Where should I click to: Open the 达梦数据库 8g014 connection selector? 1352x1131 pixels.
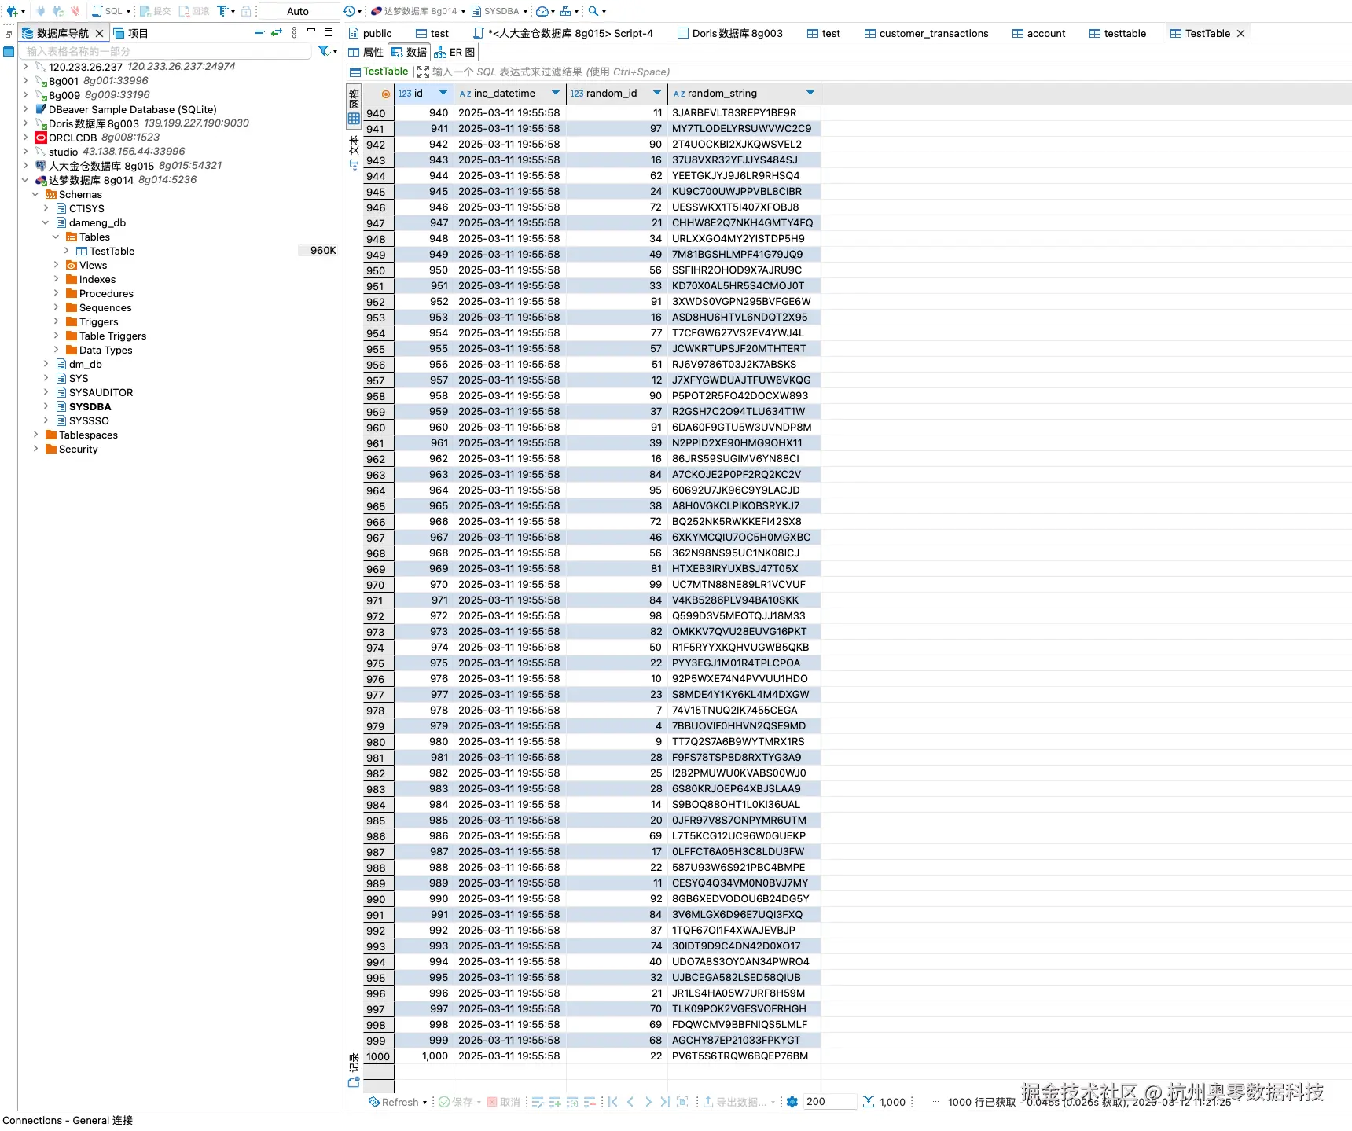tap(417, 11)
